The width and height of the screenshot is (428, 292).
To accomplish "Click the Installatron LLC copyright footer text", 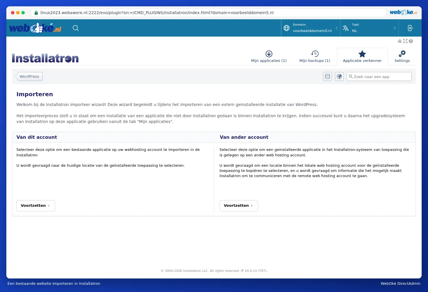I will [x=214, y=271].
